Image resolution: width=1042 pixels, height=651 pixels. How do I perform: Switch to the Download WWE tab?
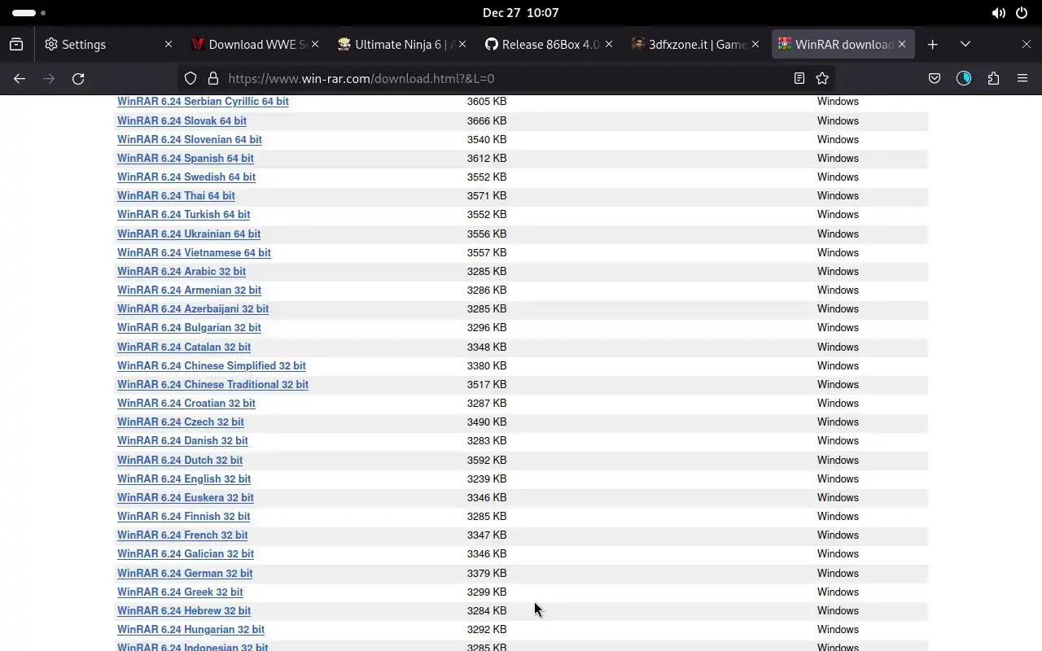[x=255, y=44]
